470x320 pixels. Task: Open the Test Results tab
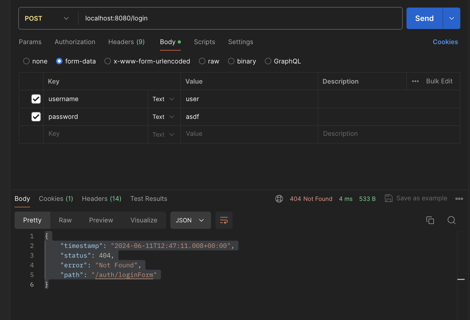tap(149, 199)
